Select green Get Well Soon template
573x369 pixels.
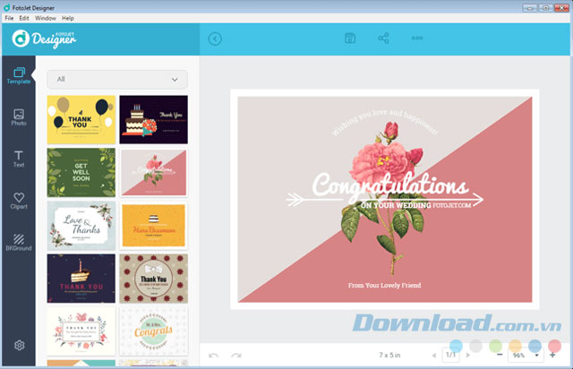coord(81,173)
